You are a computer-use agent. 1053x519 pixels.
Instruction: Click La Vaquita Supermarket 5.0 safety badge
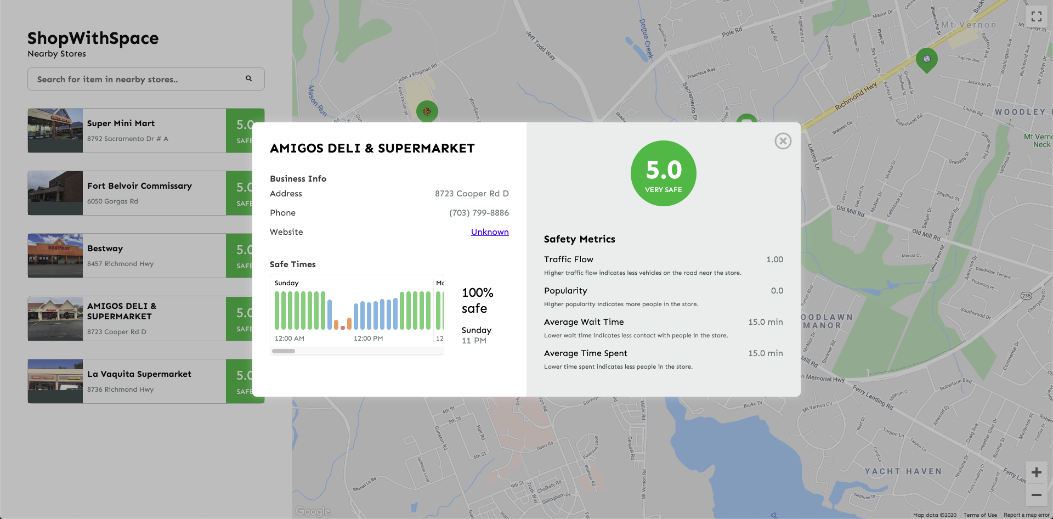point(245,381)
